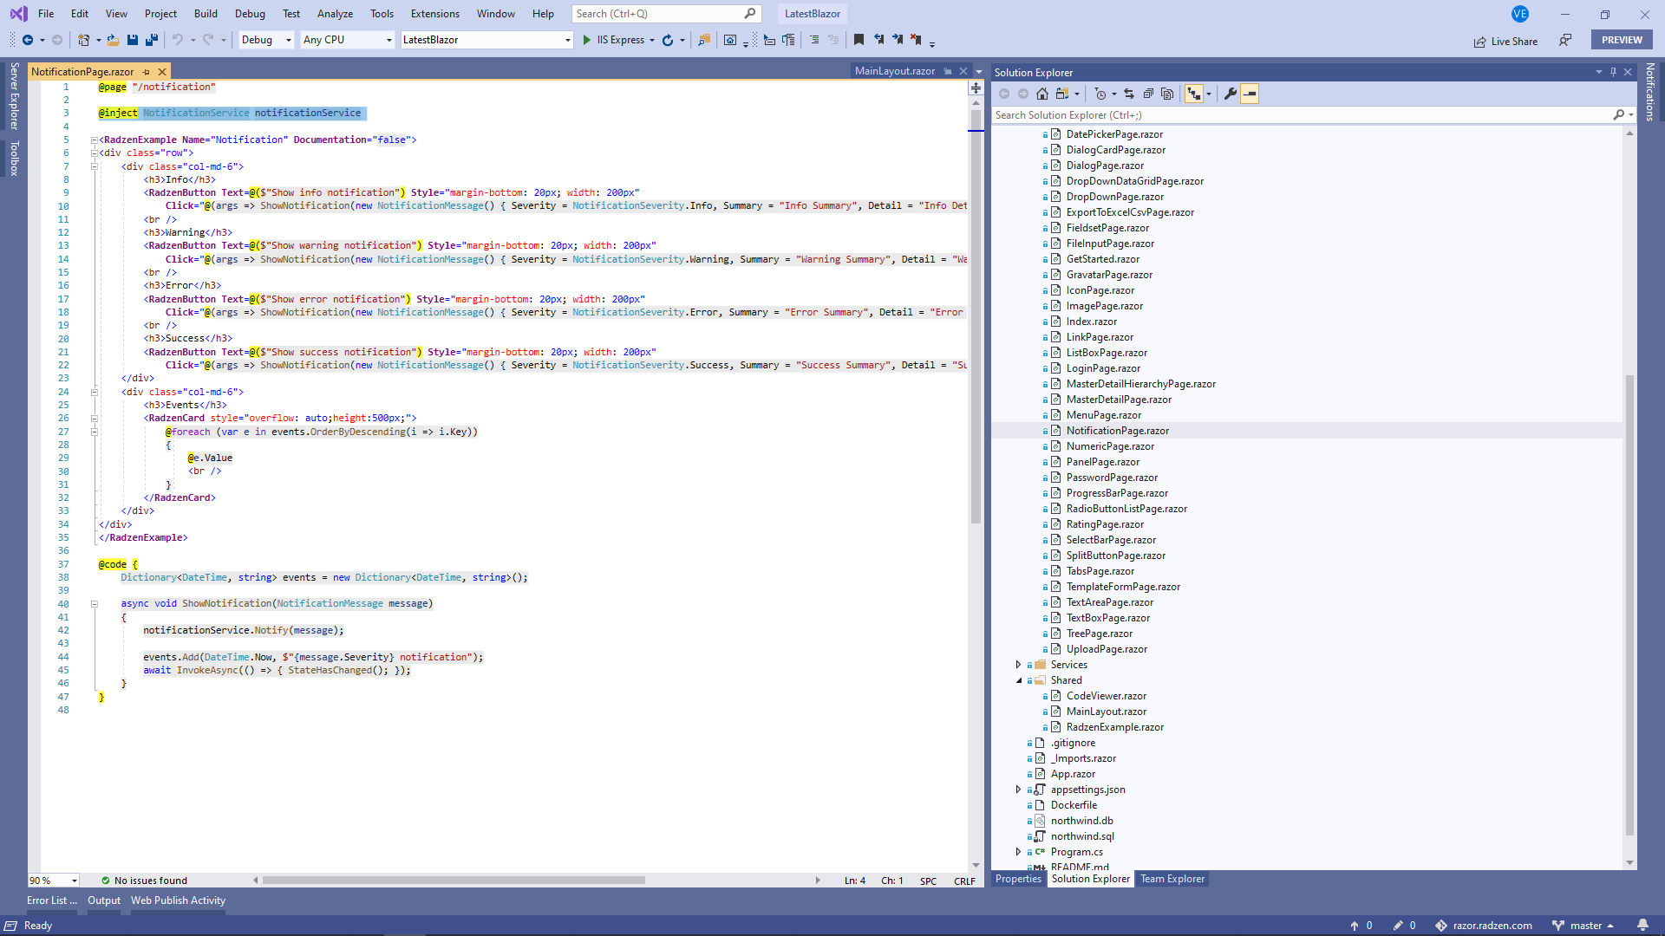
Task: Expand the Services folder
Action: [x=1019, y=665]
